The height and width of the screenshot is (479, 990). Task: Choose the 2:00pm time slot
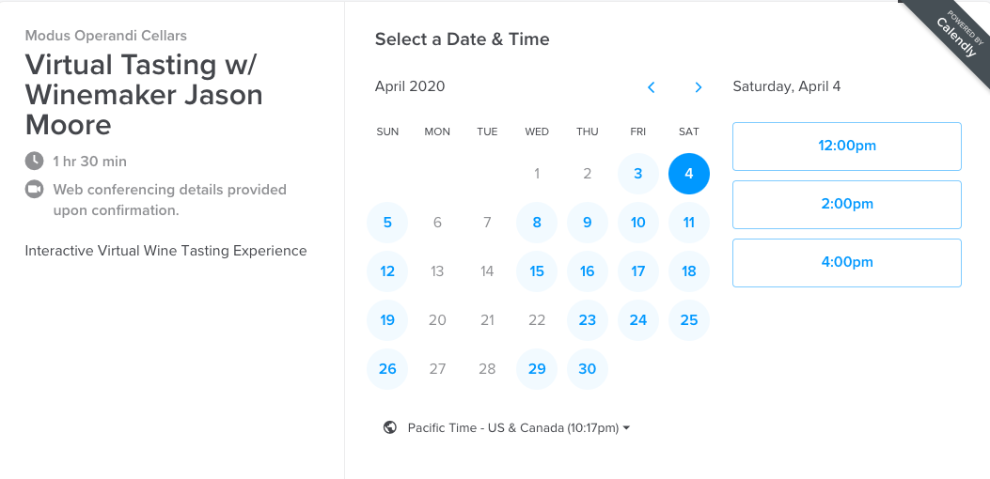847,204
